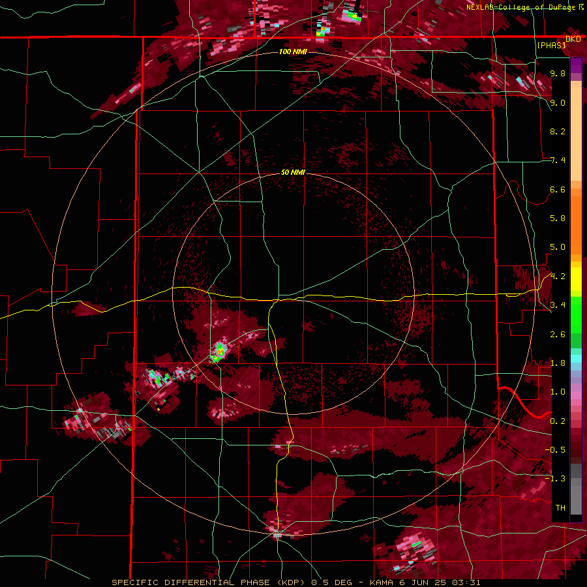Click the 0.2 legend value

click(x=558, y=421)
